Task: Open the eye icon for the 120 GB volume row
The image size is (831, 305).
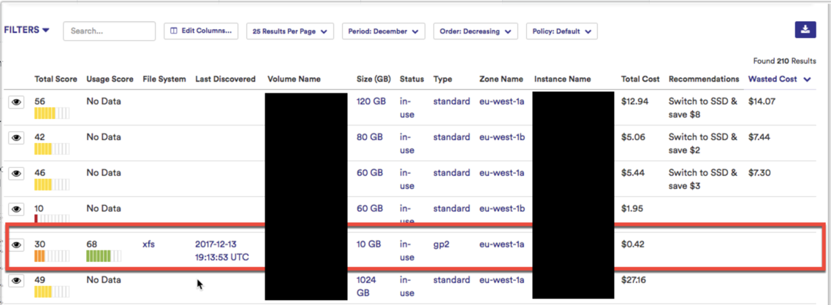Action: (16, 102)
